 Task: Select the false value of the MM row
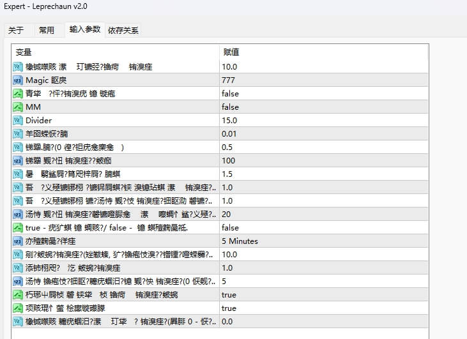click(324, 107)
